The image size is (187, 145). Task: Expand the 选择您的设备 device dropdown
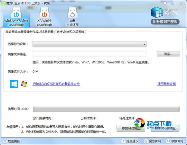[x=89, y=44]
